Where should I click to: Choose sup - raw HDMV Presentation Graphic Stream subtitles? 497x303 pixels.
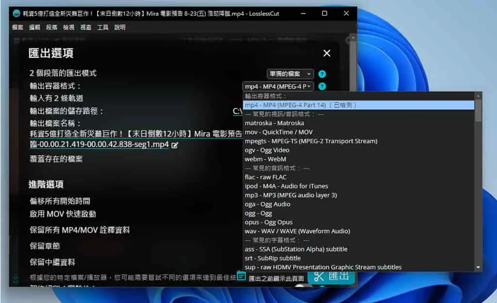359,267
